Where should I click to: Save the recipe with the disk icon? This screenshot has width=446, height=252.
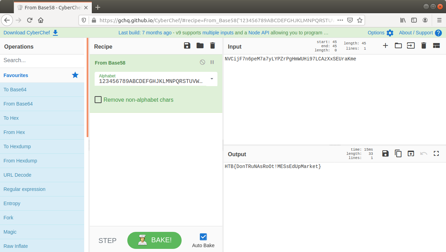coord(187,46)
